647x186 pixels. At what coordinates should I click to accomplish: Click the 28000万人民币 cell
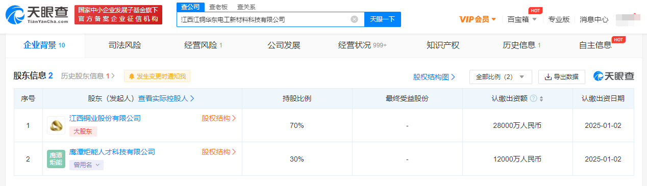[517, 125]
